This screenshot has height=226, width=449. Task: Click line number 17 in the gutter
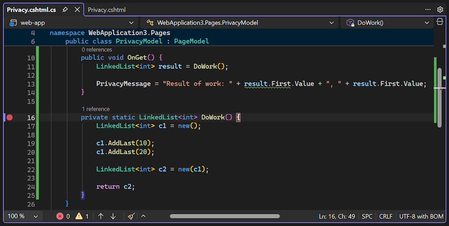(x=31, y=126)
